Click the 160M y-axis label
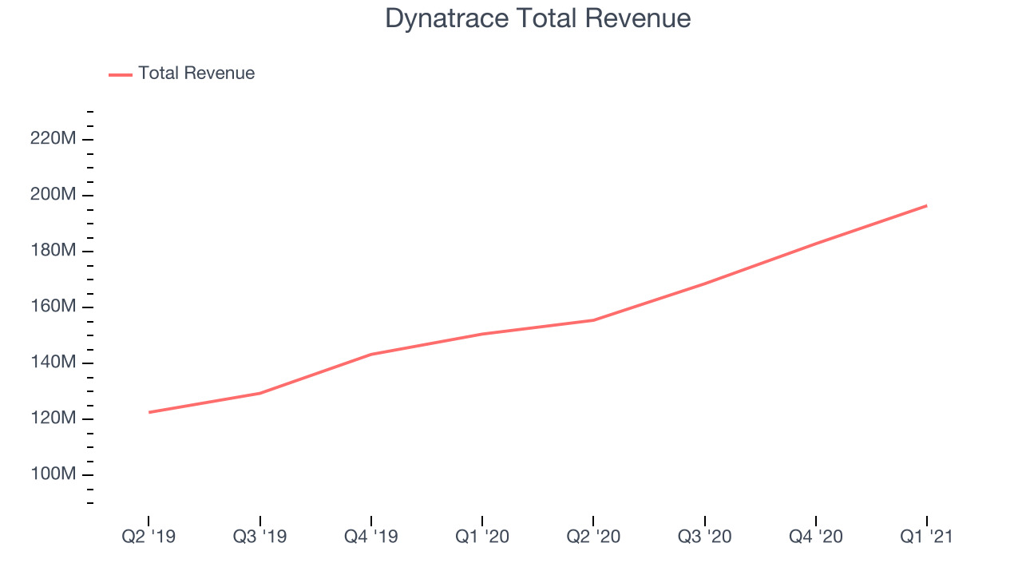 (53, 307)
